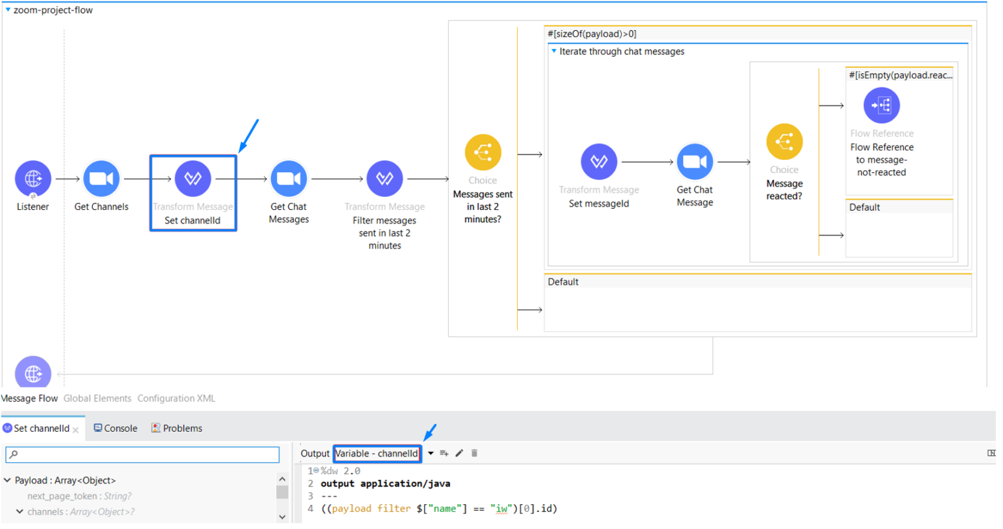The width and height of the screenshot is (1003, 529).
Task: Click the Listener HTTP component icon
Action: tap(33, 178)
